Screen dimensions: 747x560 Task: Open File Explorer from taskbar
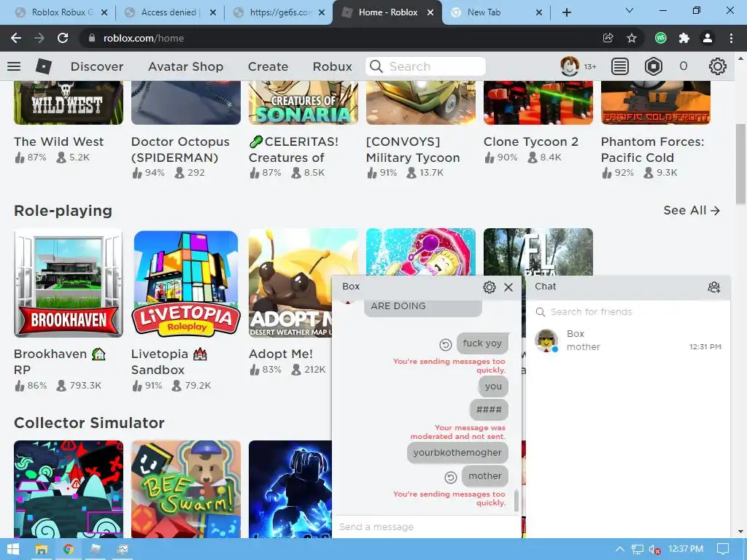coord(41,549)
